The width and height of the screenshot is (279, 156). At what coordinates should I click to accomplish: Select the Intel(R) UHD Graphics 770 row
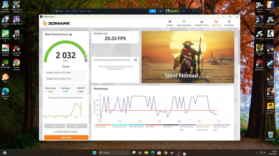tap(66, 79)
